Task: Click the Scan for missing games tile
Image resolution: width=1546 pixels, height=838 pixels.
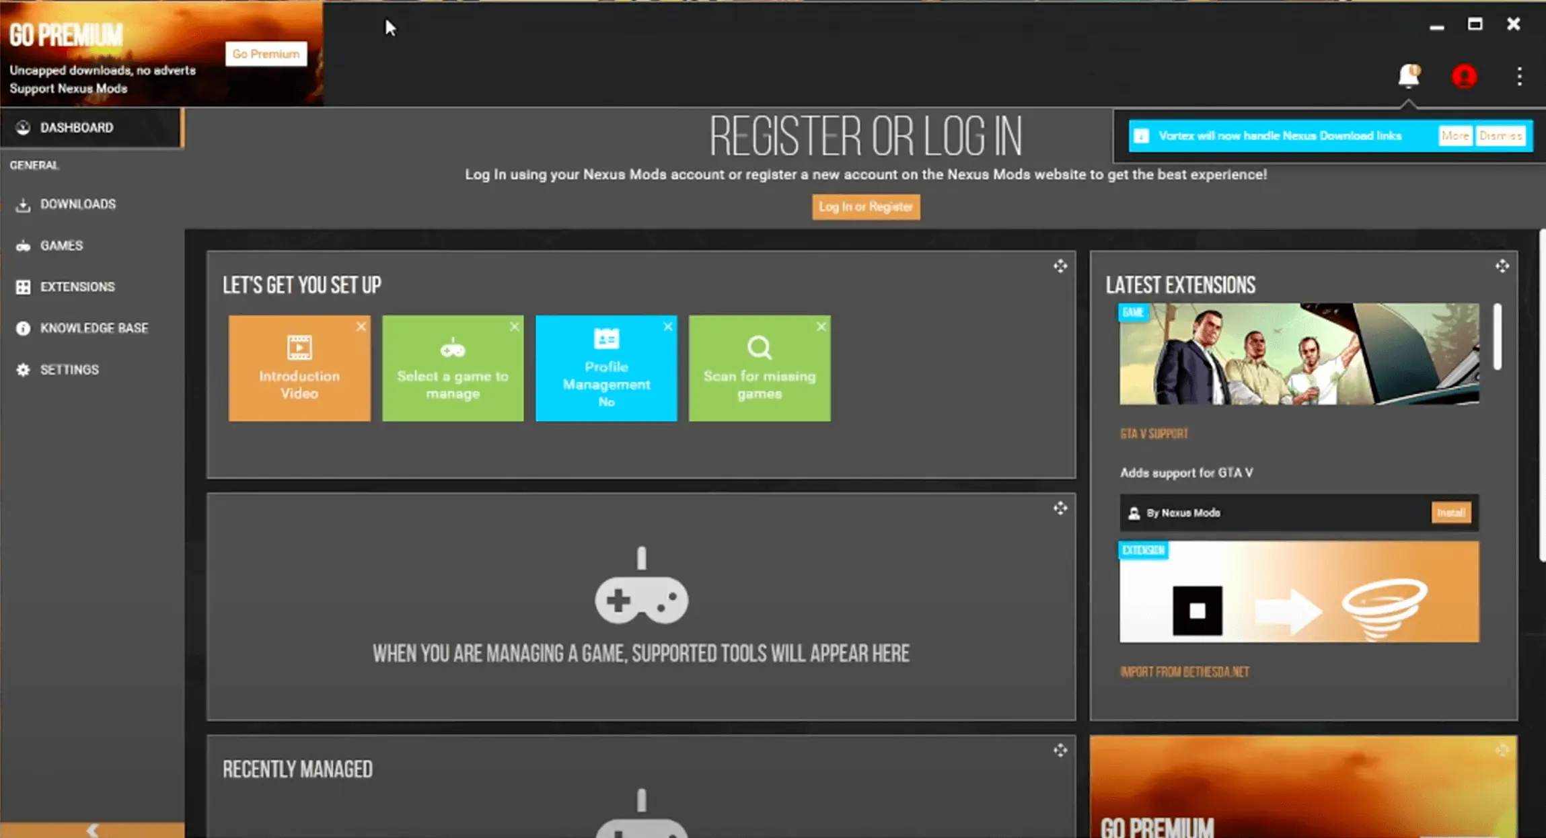Action: pyautogui.click(x=760, y=369)
